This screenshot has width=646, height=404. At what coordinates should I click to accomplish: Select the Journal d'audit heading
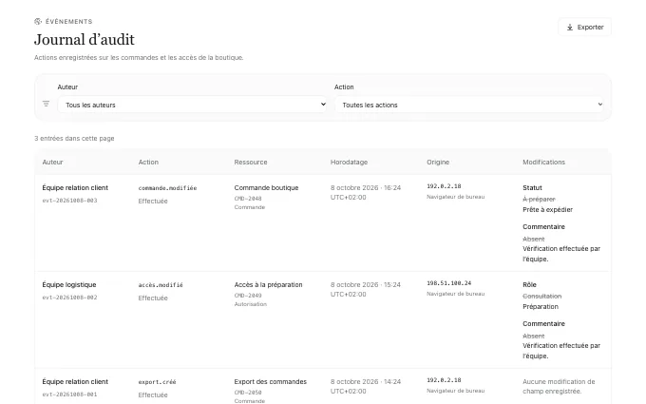(85, 40)
